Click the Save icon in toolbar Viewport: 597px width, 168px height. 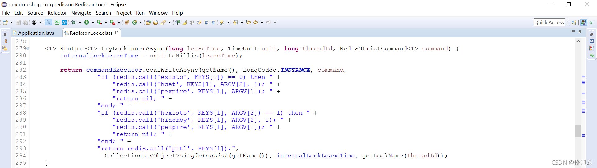tap(18, 22)
